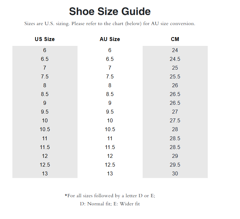Image resolution: width=240 pixels, height=219 pixels.
Task: Select AU size 7 cell
Action: tap(110, 68)
